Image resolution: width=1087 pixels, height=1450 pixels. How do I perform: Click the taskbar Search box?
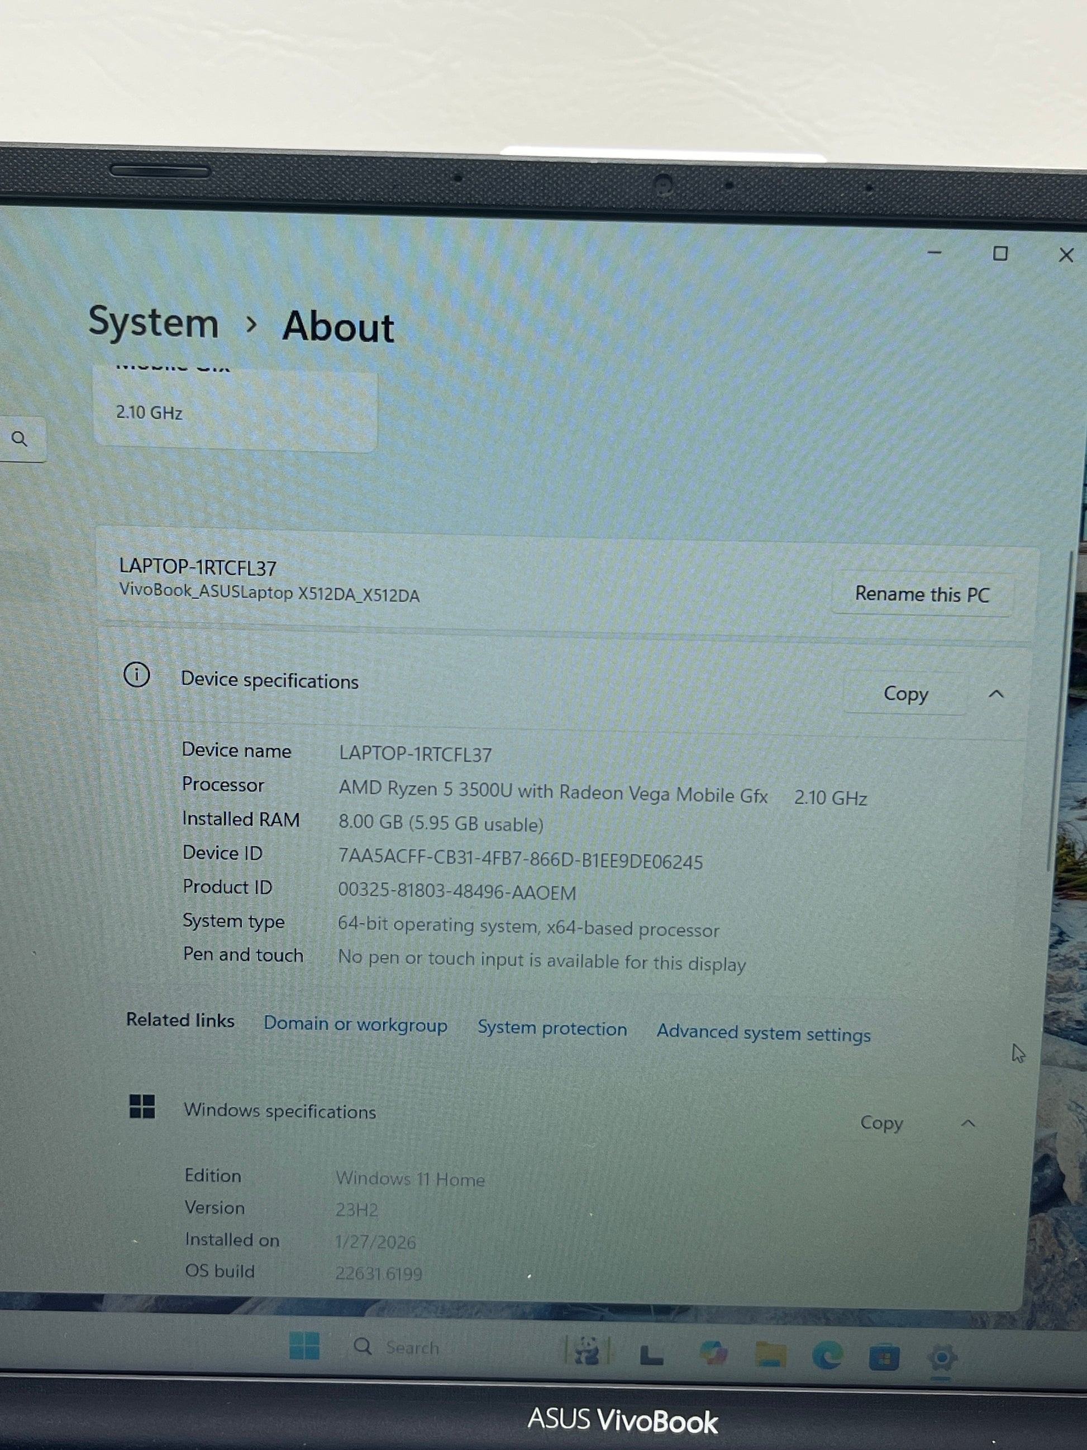point(412,1348)
